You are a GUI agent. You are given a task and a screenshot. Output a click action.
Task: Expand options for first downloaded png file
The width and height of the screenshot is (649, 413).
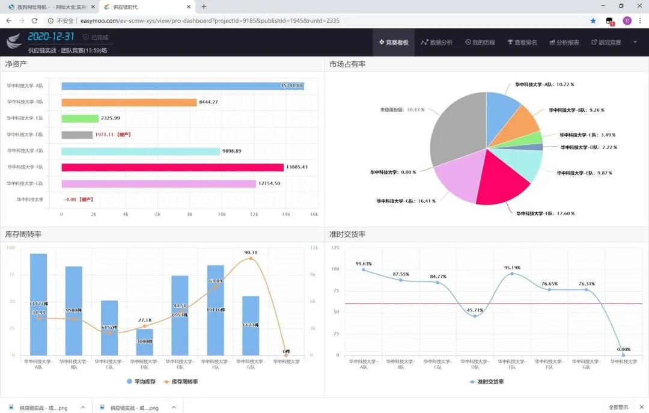[83, 408]
